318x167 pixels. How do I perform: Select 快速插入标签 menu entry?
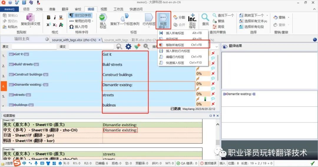(x=183, y=63)
